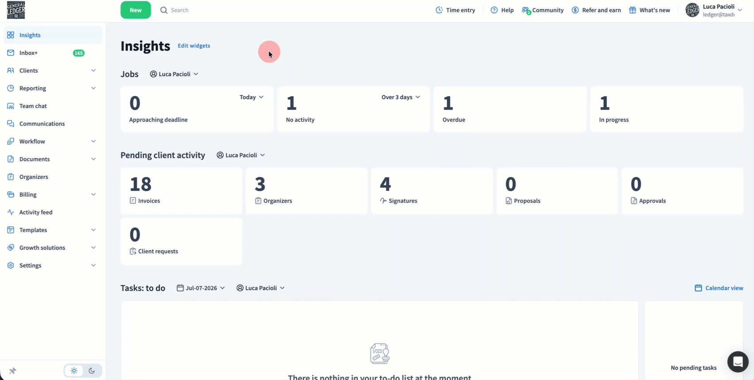The width and height of the screenshot is (754, 380).
Task: Click the Communications speech bubbles icon
Action: [11, 124]
